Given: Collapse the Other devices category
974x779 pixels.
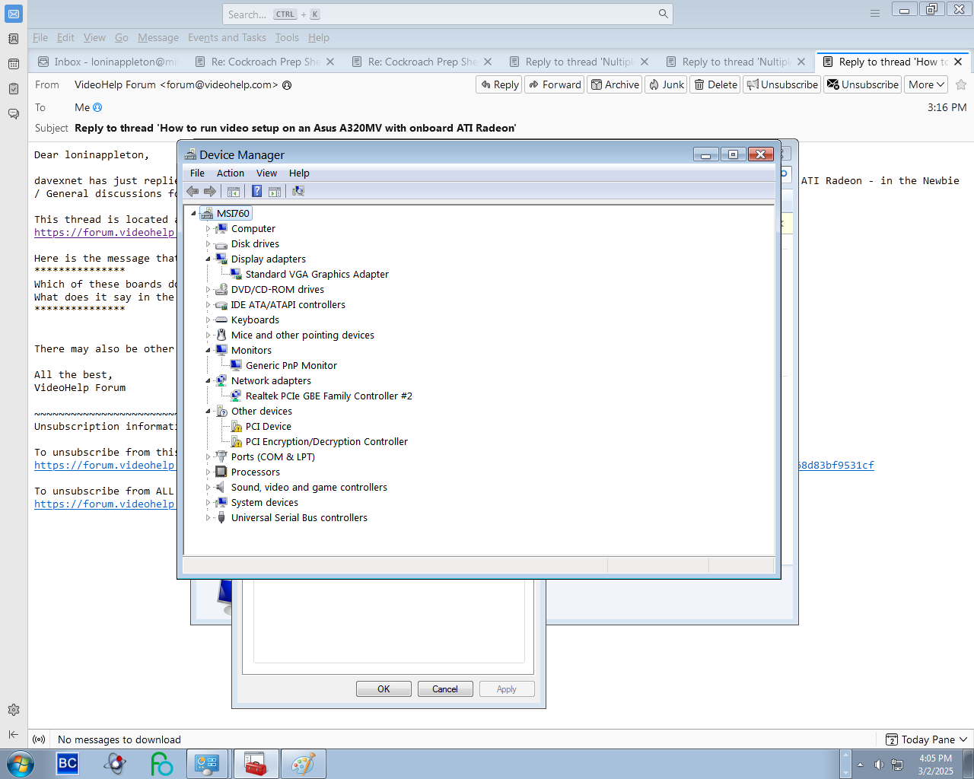Looking at the screenshot, I should 208,411.
